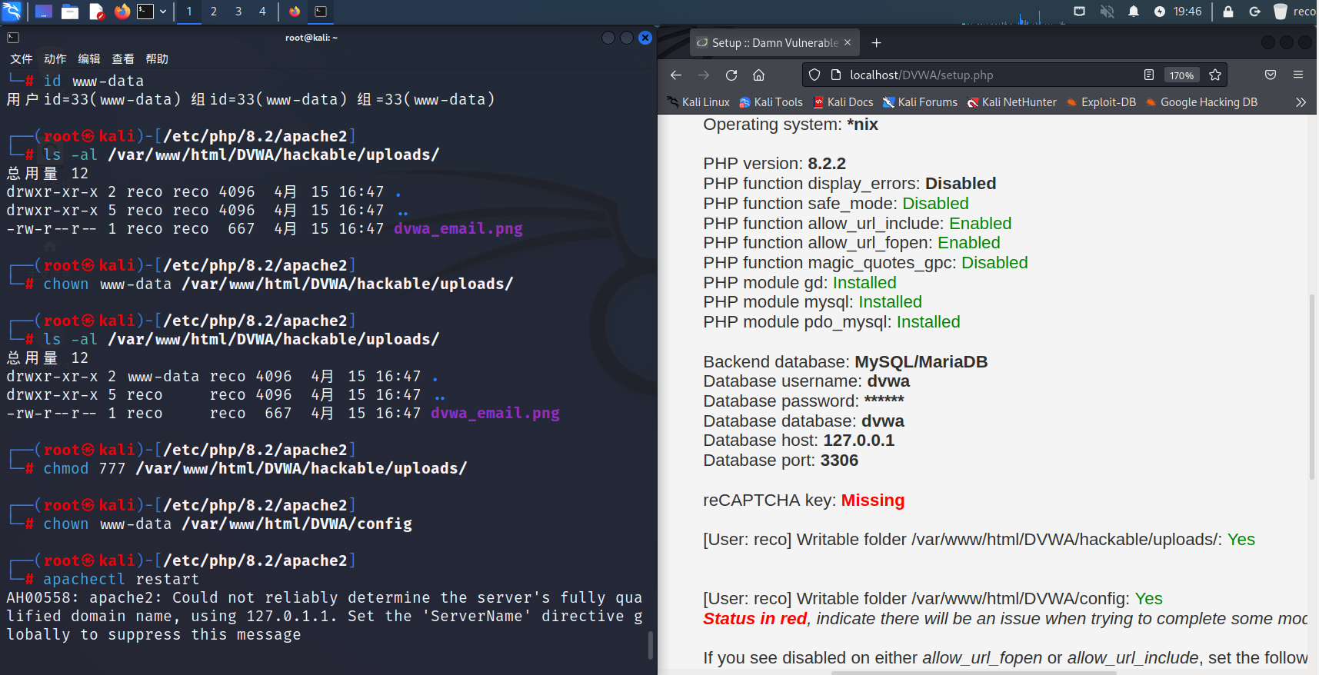Open terminal 动作 menu

[x=55, y=59]
